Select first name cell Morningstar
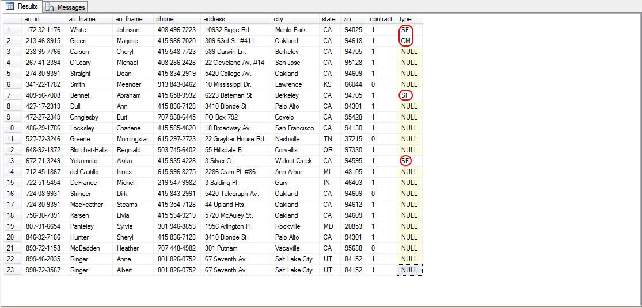The height and width of the screenshot is (308, 642). [133, 139]
